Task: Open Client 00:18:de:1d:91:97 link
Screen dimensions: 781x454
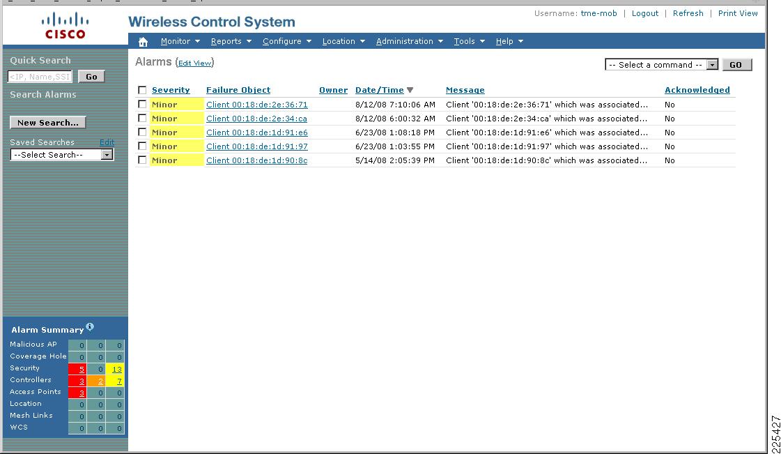Action: [257, 146]
